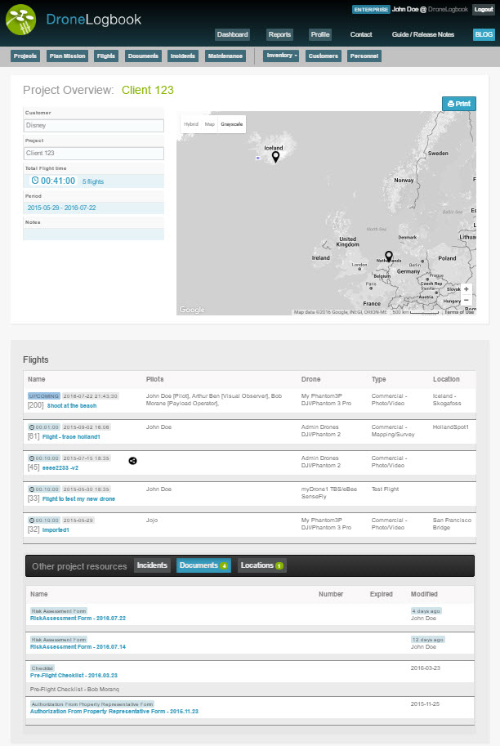The width and height of the screenshot is (500, 746).
Task: Click the 'Test Flight' type cell
Action: tap(386, 489)
